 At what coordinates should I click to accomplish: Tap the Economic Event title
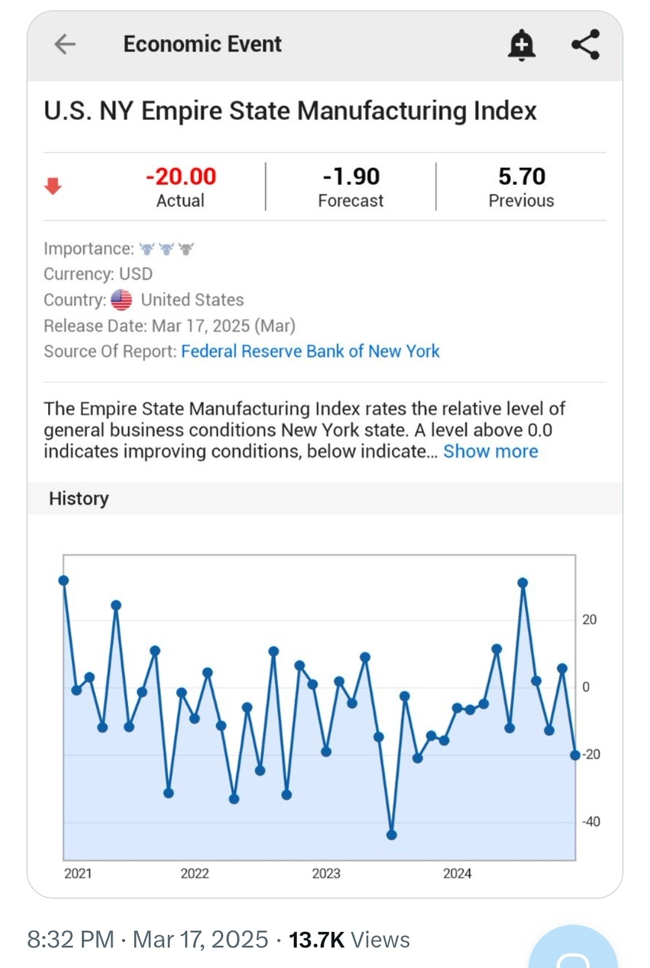pos(202,44)
